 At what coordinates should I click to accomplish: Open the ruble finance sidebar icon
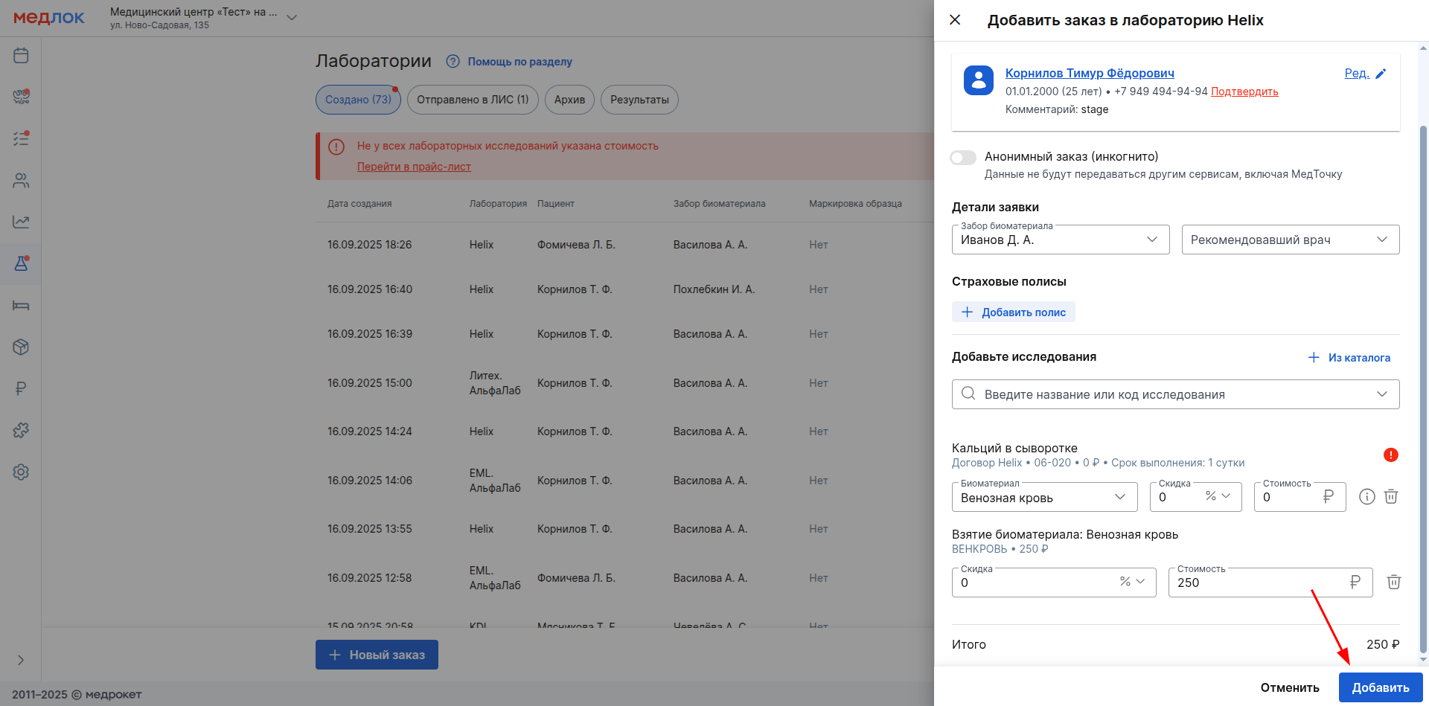click(x=21, y=388)
